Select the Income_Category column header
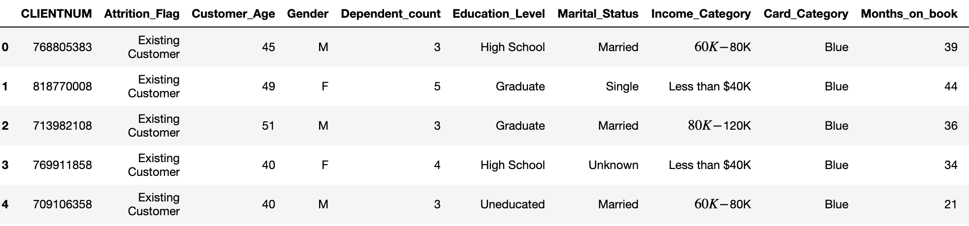 point(701,14)
